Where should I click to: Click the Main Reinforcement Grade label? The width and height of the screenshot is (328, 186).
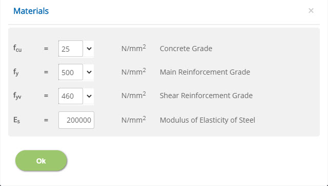205,72
